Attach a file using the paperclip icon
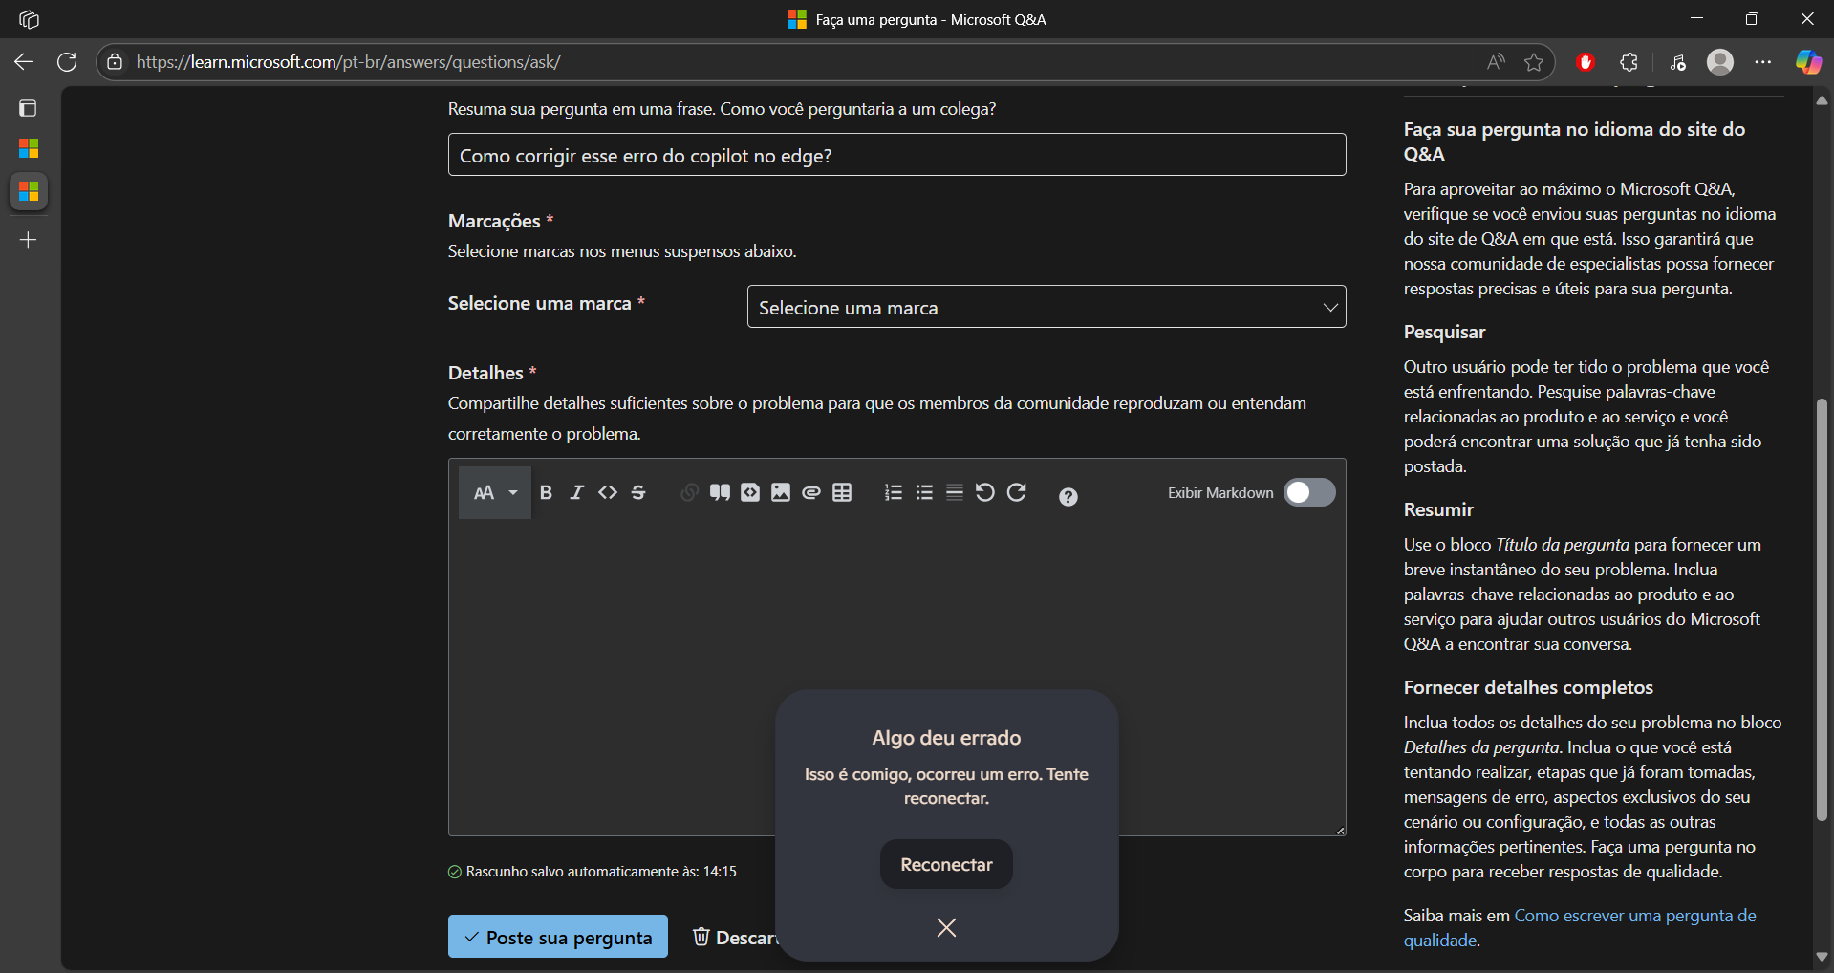Screen dimensions: 1834x973 click(x=811, y=492)
